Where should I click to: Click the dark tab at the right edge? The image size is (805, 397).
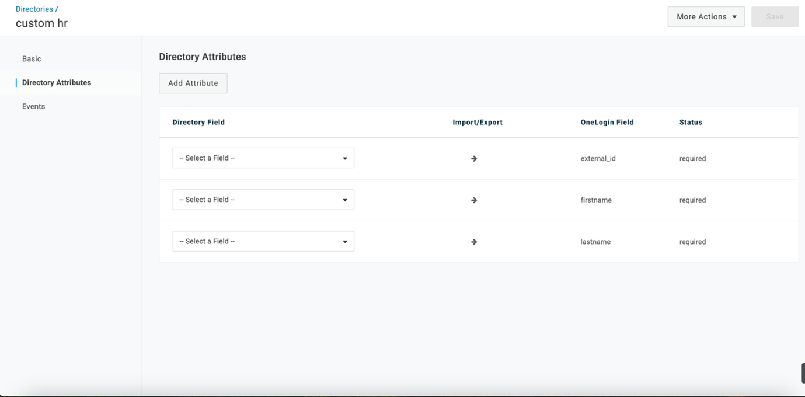[803, 373]
